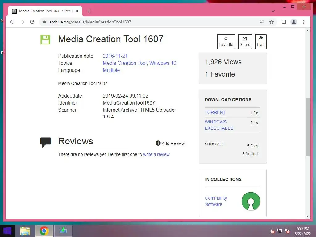
Task: Click the Share button
Action: (x=245, y=42)
